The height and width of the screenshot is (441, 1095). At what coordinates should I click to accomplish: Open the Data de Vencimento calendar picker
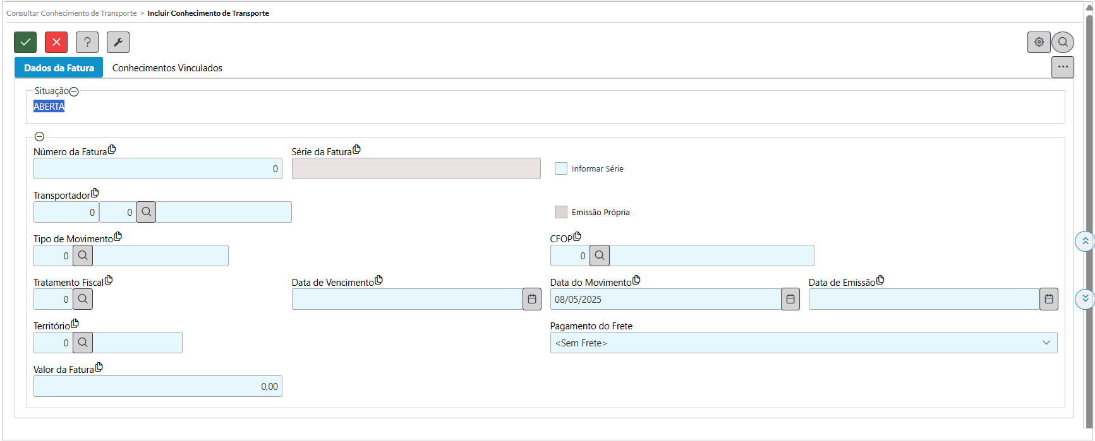tap(532, 299)
